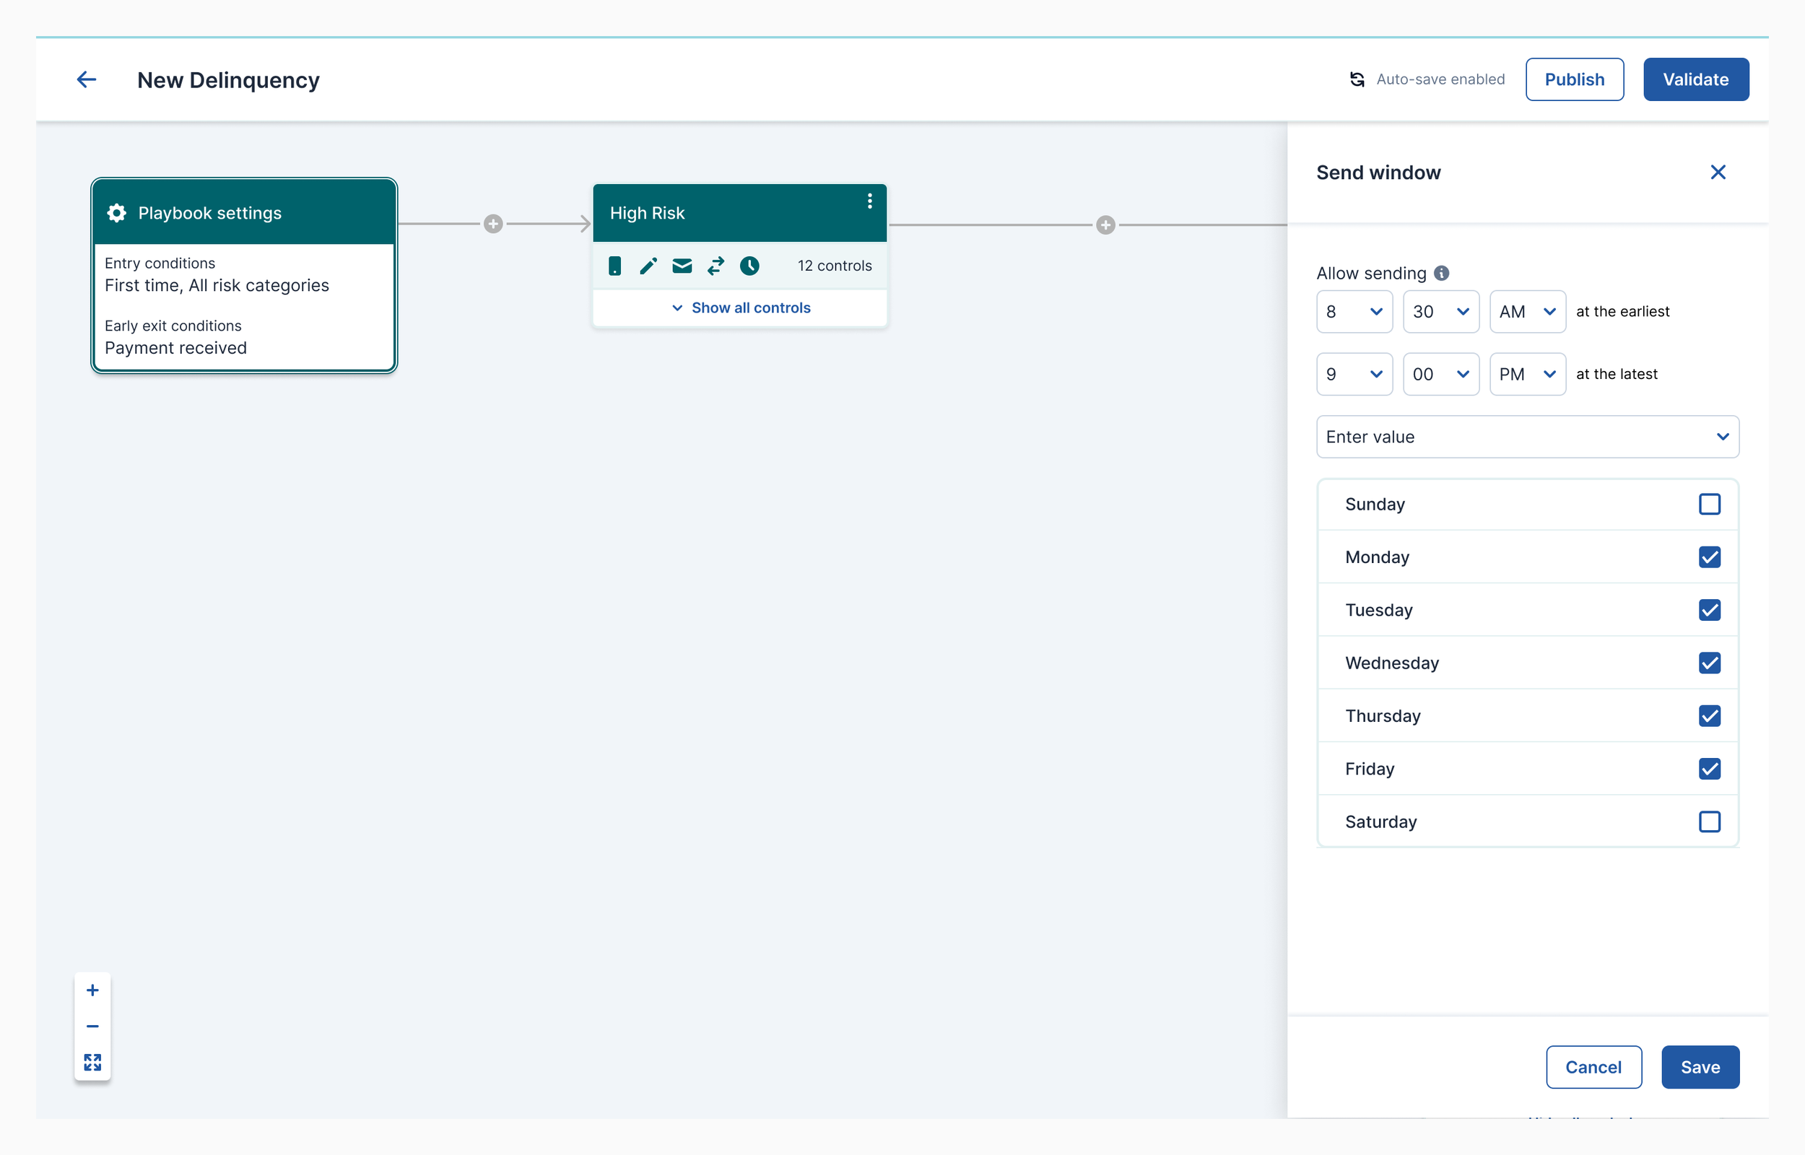Uncheck the Wednesday checkbox
1805x1155 pixels.
[1709, 663]
